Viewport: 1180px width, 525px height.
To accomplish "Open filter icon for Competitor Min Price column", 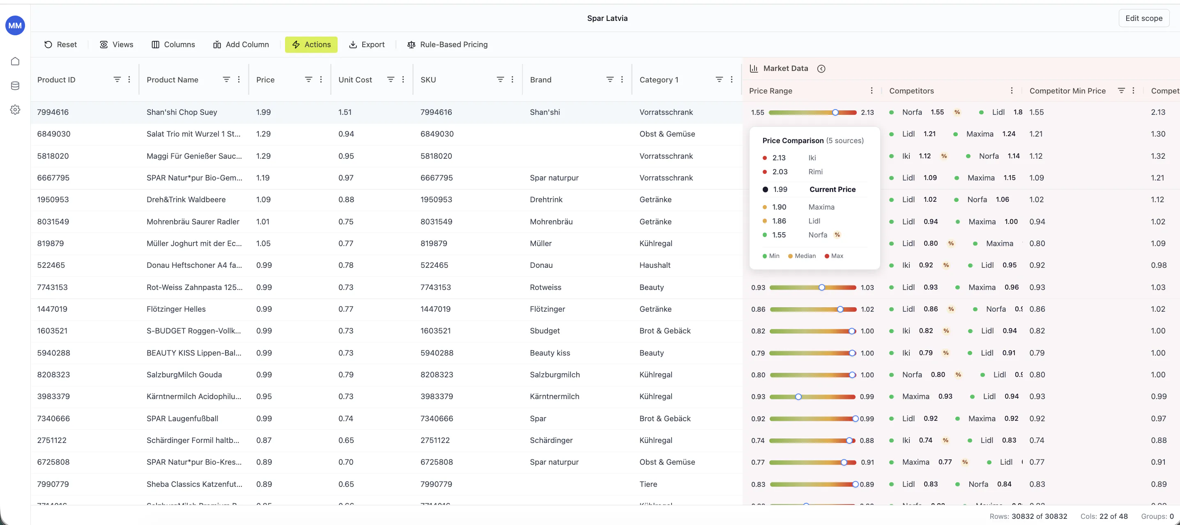I will 1121,91.
